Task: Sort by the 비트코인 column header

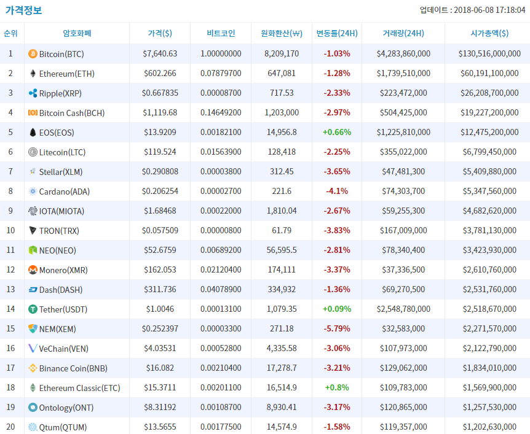Action: [x=221, y=33]
